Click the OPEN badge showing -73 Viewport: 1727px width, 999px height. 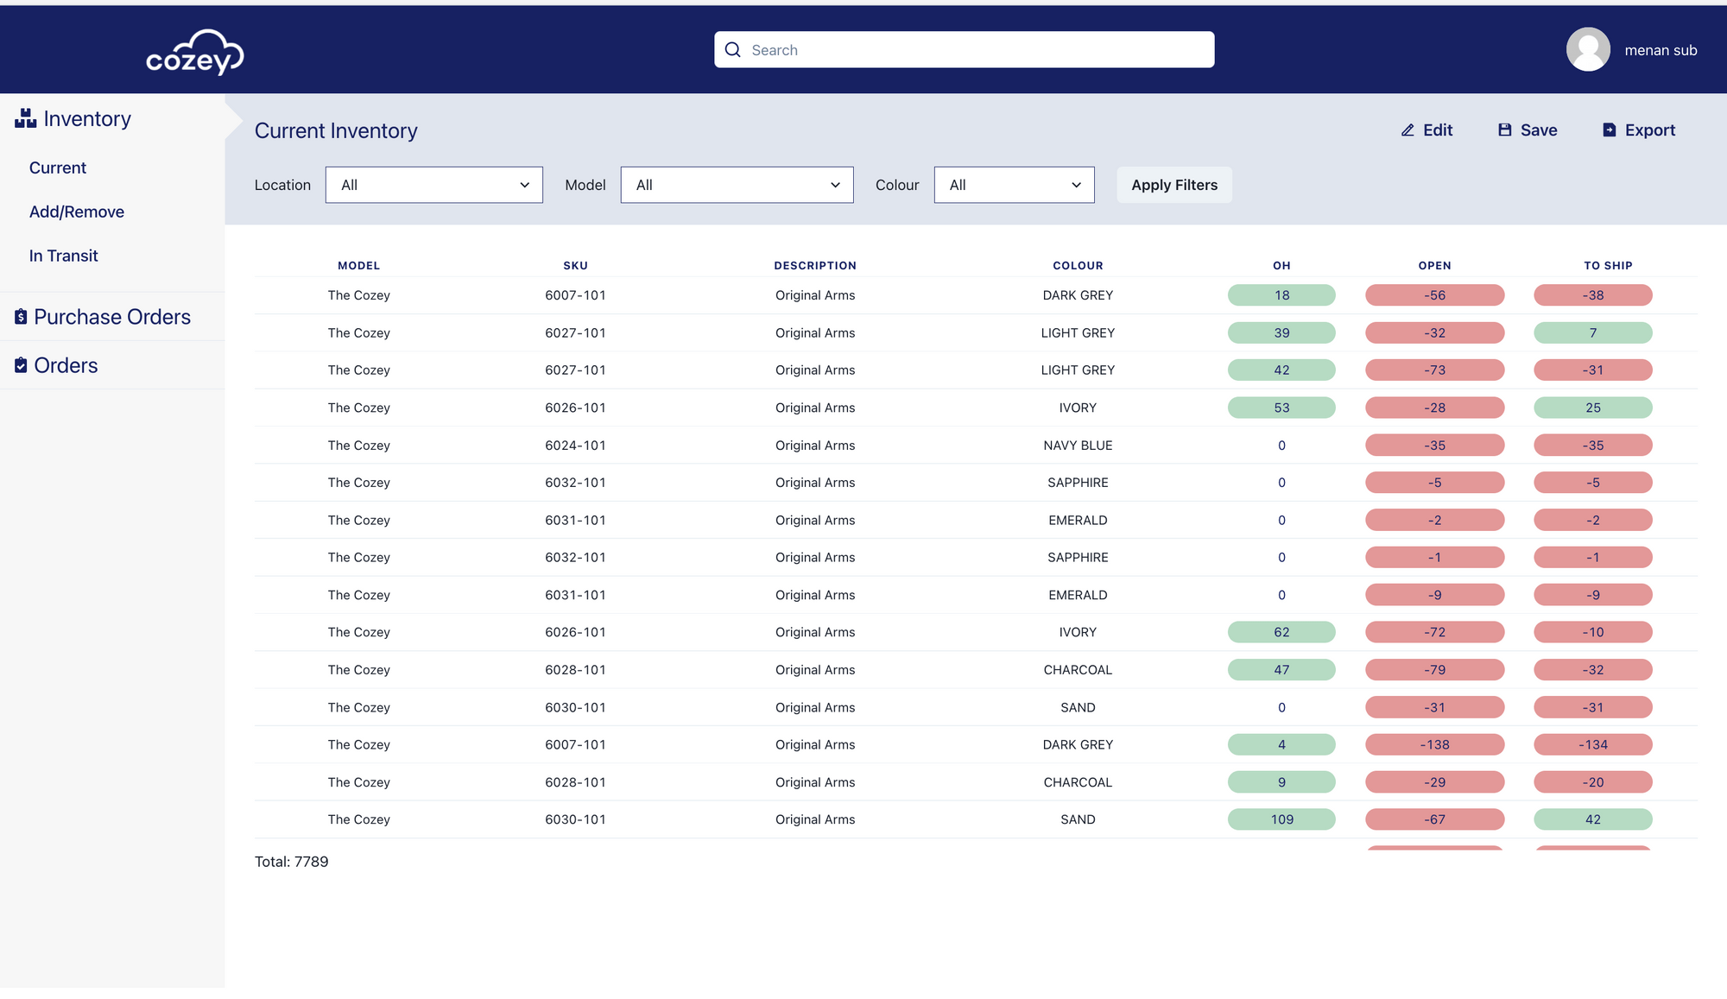click(x=1434, y=370)
